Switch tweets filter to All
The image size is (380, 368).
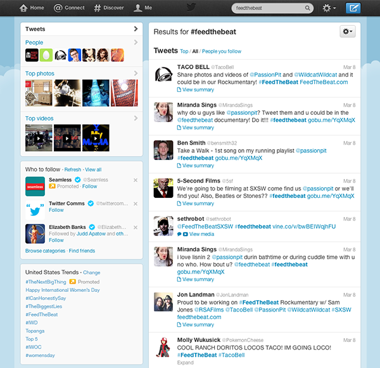pos(195,51)
